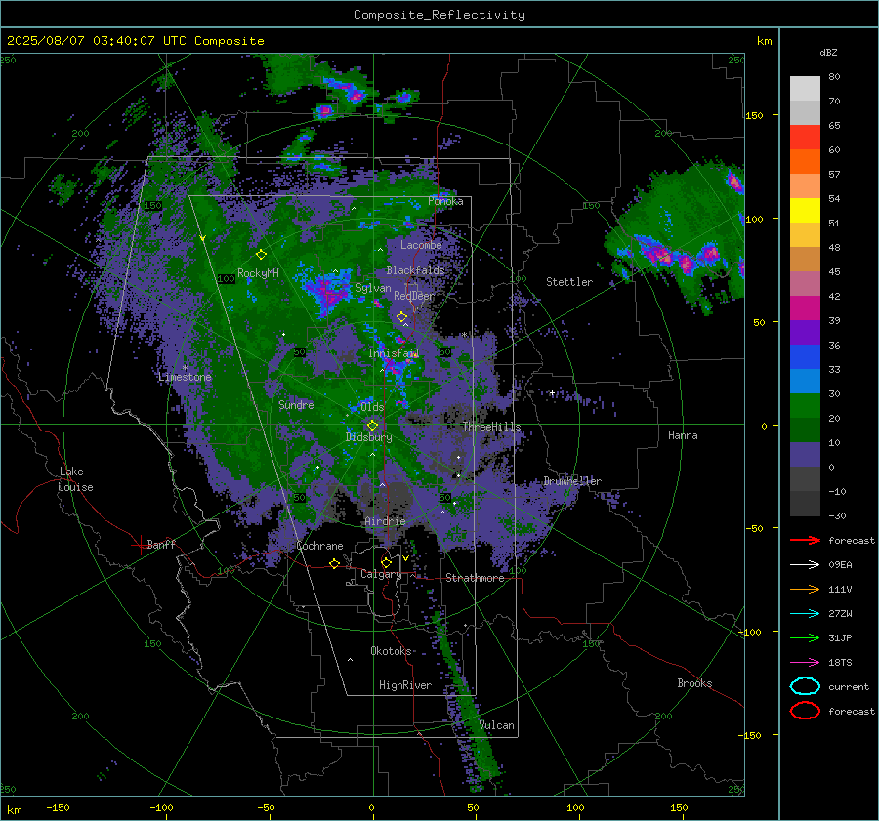
Task: Select the slate purple 0-10 dBZ swatch
Action: 805,455
